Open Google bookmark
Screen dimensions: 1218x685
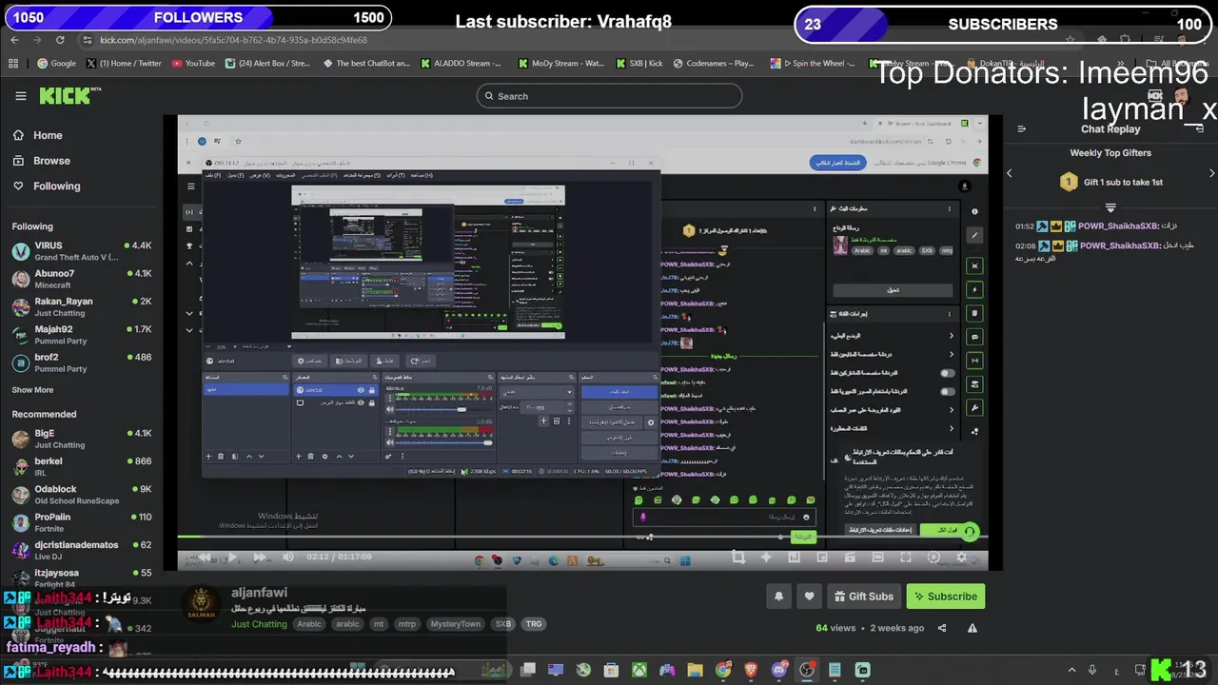point(56,64)
